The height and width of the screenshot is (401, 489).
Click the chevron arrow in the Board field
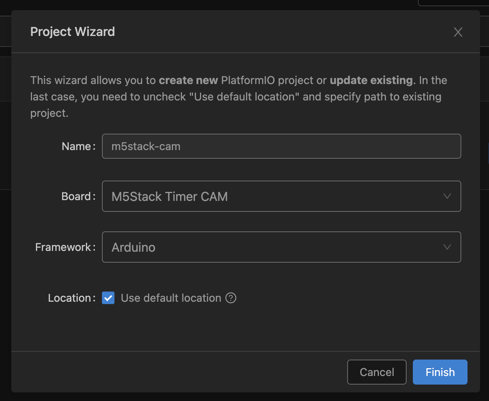point(447,196)
